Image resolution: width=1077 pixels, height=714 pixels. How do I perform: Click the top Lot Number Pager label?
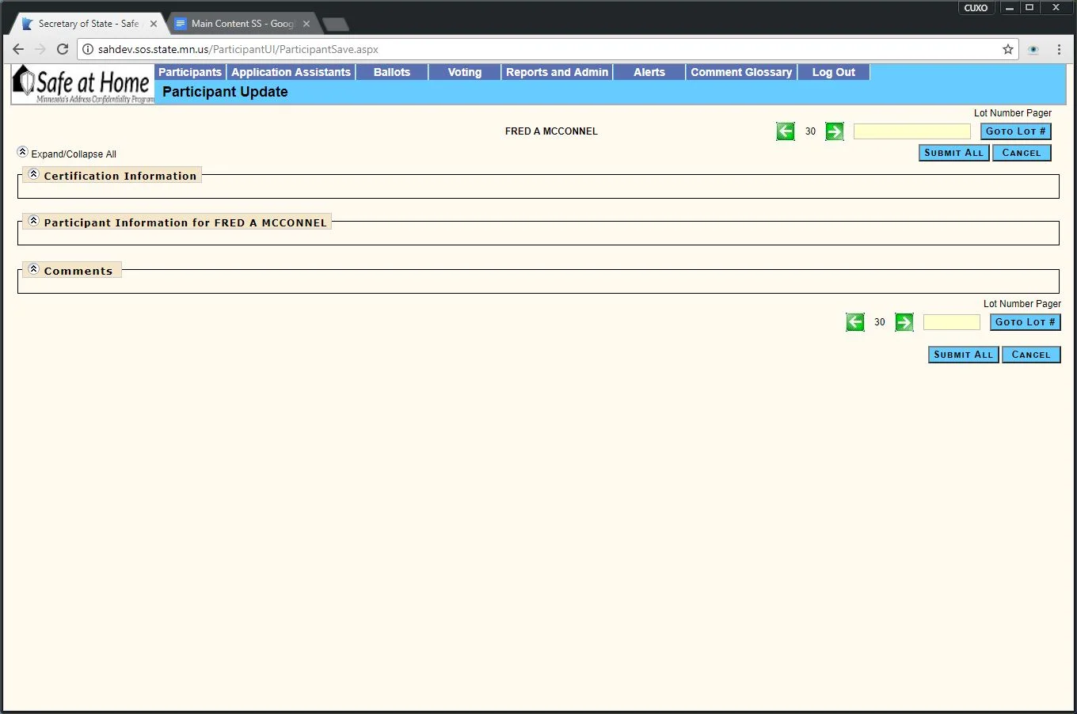[x=1013, y=113]
